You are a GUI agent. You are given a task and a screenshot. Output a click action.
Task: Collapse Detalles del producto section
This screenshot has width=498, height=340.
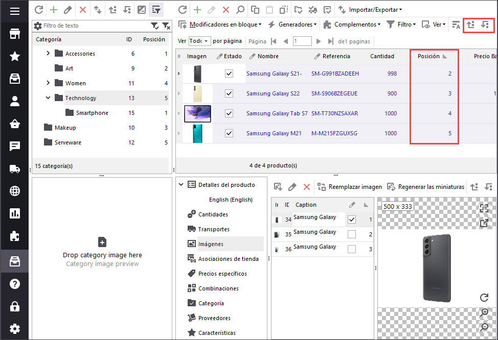[x=181, y=184]
